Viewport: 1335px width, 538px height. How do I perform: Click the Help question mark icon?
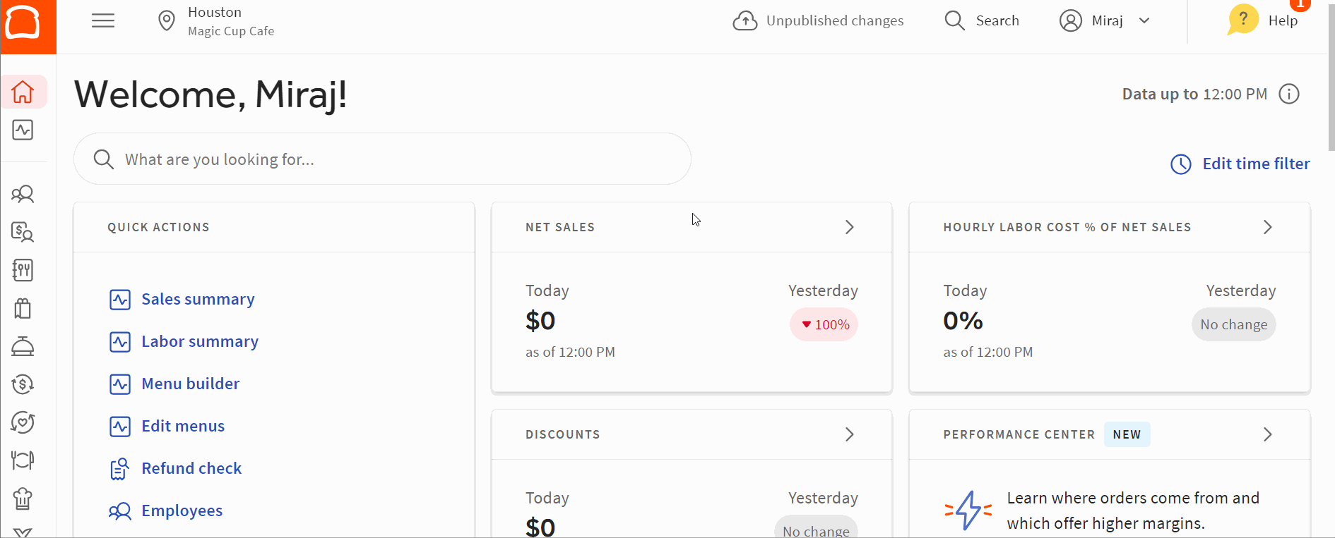1242,20
